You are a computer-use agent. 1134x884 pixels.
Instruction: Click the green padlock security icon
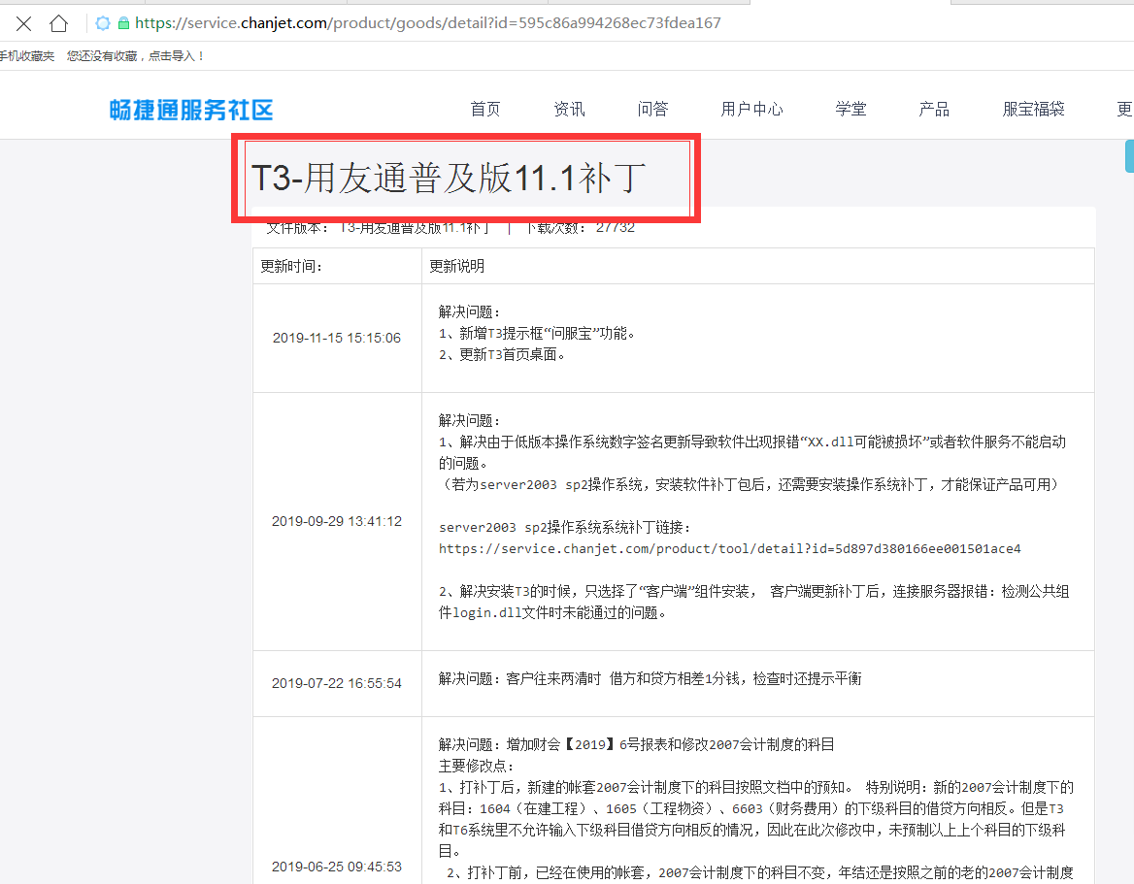tap(123, 24)
